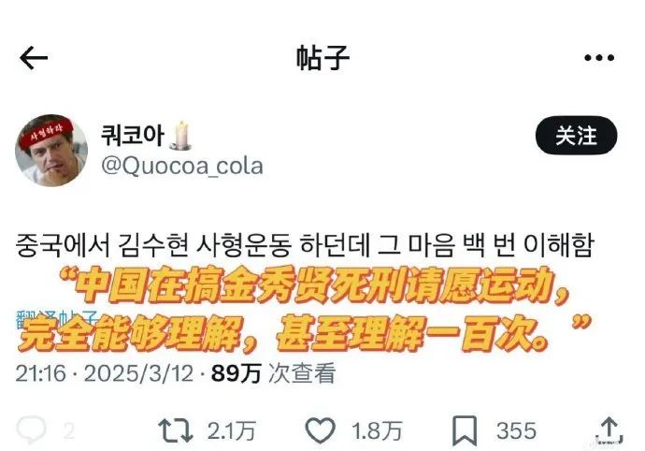Click the 355 bookmarks count
The width and height of the screenshot is (645, 451).
pos(516,431)
